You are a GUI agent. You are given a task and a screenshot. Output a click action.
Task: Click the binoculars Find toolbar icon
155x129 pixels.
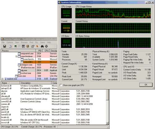point(42,46)
